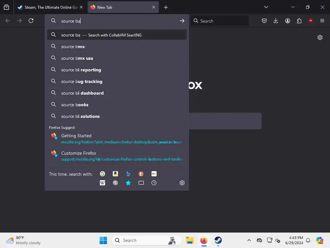Open the Extensions puzzle icon
330x248 pixels.
(299, 21)
